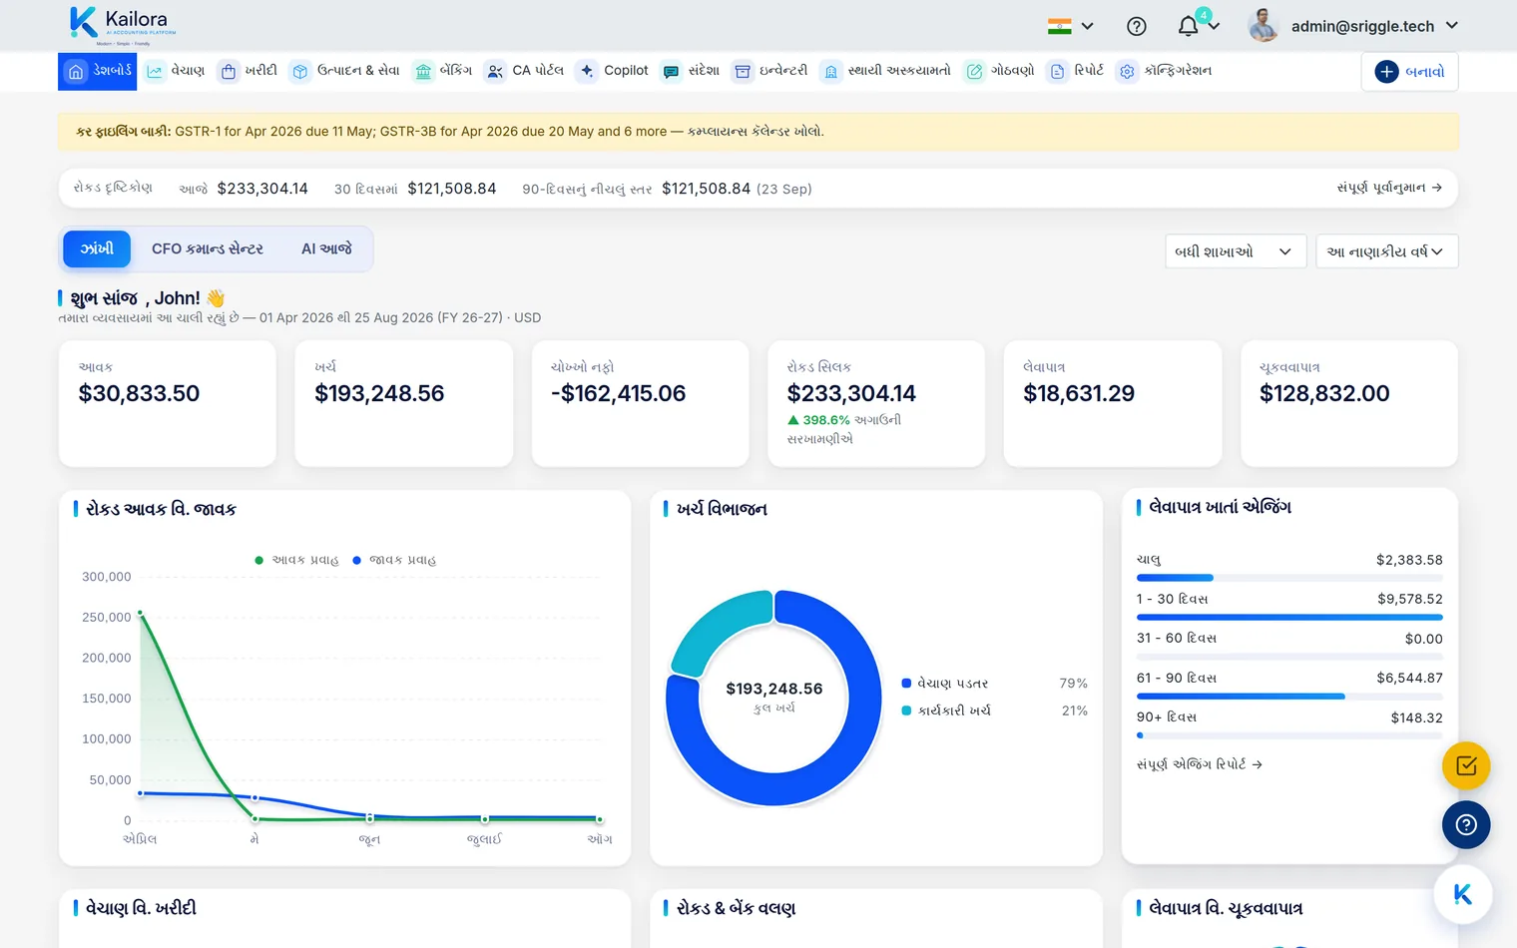Open the blue help floating button
Screen dimensions: 1517x948
point(1466,824)
